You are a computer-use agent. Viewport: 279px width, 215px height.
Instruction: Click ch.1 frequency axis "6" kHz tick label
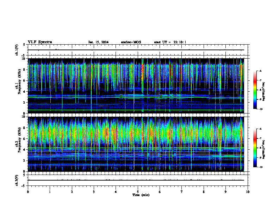coord(25,80)
